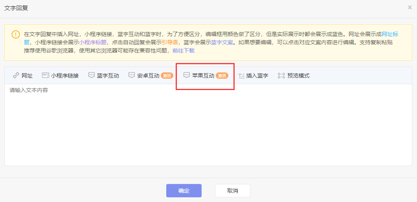The width and height of the screenshot is (417, 202).
Task: Click the notice line starting 推荐使用谷歌浏览器
Action: coord(109,50)
